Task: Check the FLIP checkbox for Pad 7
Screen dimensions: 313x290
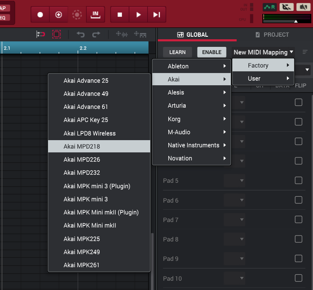Action: [298, 220]
